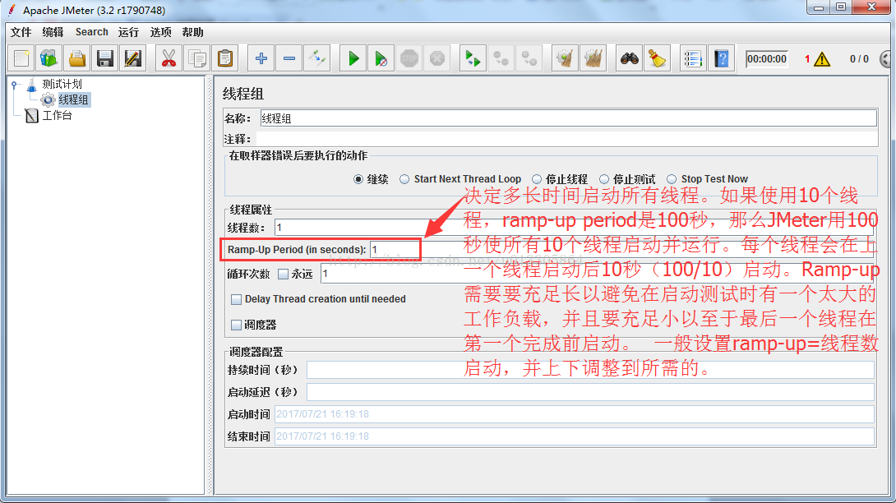Select 测试计划 in the tree
This screenshot has width=896, height=503.
[62, 84]
